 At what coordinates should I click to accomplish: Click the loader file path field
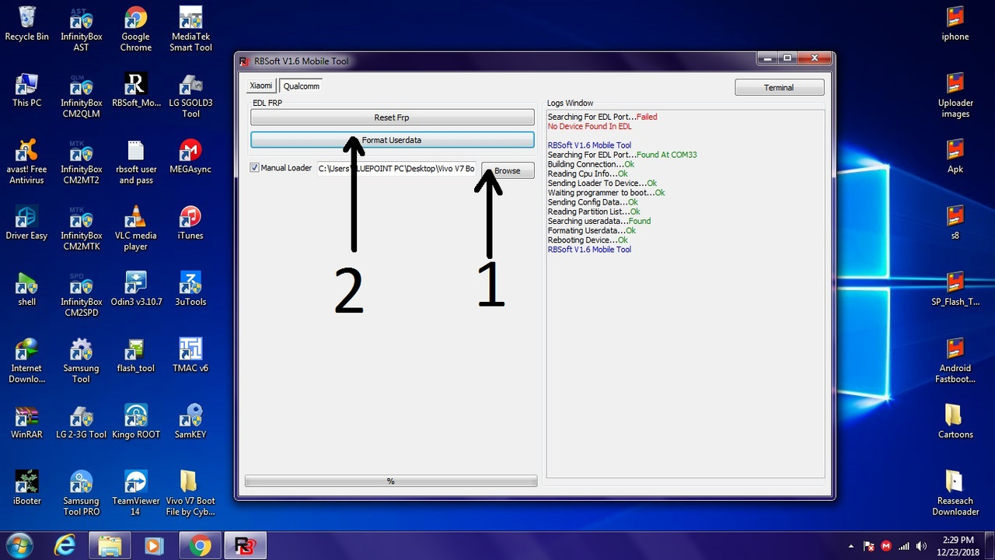396,169
